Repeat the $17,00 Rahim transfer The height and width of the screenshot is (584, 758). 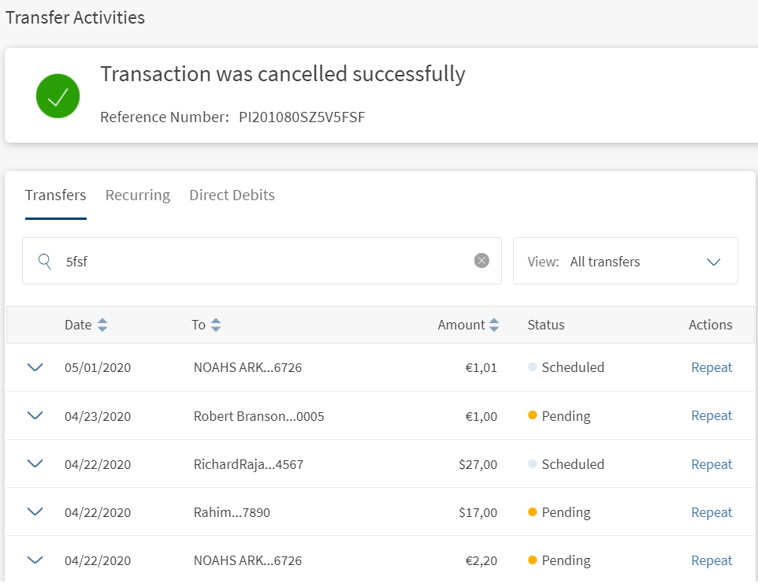pyautogui.click(x=711, y=512)
